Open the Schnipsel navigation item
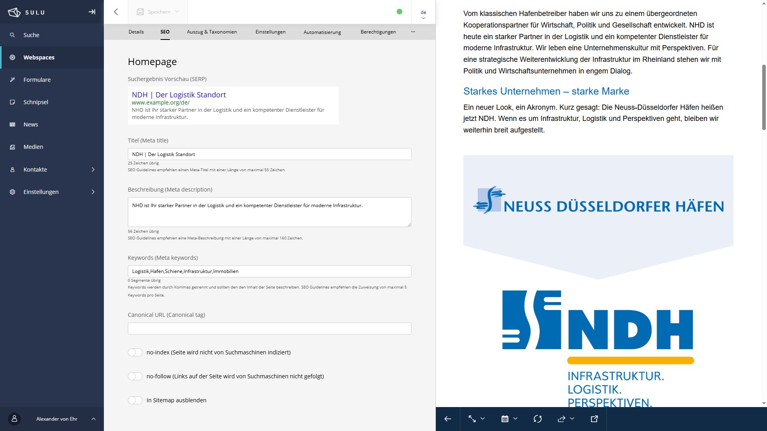The width and height of the screenshot is (767, 431). click(x=36, y=102)
